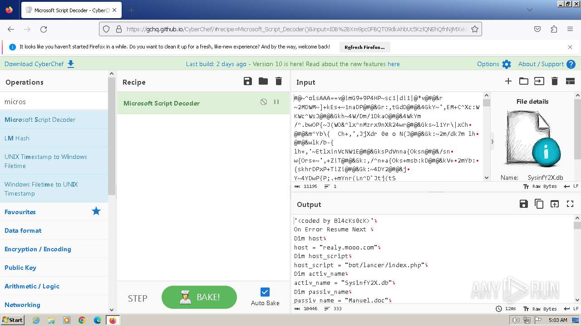Expand the Arithmetic / Logic category
The image size is (581, 326).
point(54,286)
